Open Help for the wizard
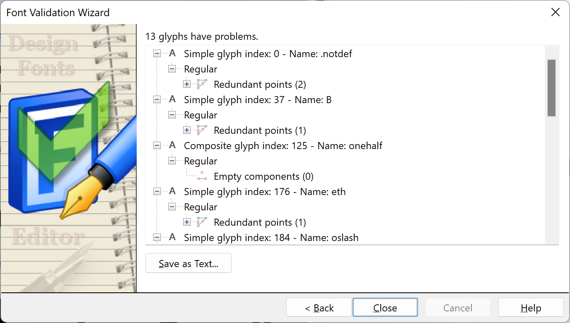The width and height of the screenshot is (570, 323). (x=531, y=308)
